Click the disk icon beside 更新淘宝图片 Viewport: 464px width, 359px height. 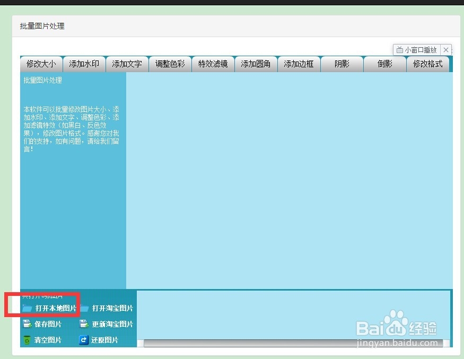tap(84, 324)
